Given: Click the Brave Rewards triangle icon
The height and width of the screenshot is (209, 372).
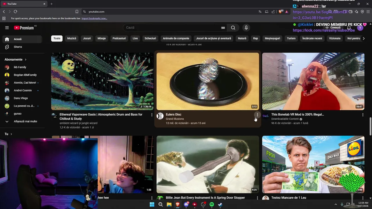Looking at the screenshot, I should [x=287, y=12].
